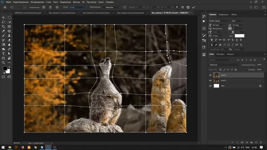Select the Clone Stamp tool

point(9,35)
